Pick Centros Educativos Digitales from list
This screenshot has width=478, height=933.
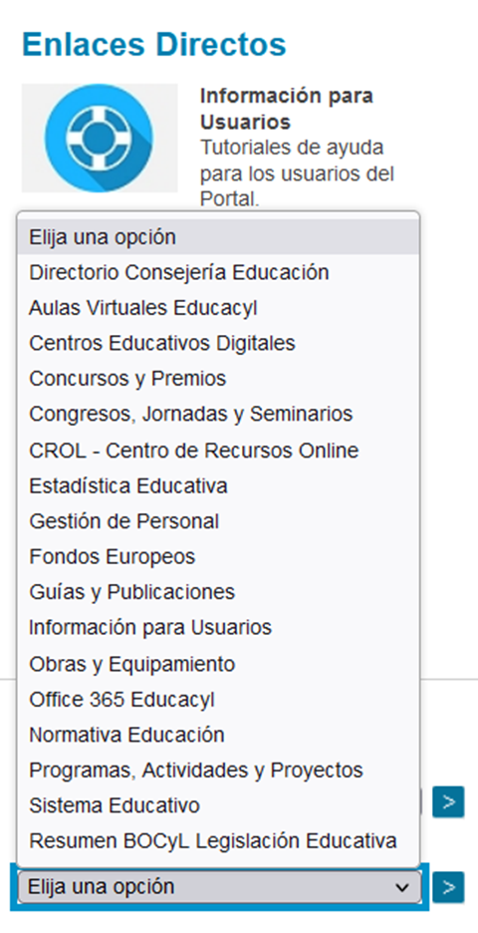click(218, 343)
